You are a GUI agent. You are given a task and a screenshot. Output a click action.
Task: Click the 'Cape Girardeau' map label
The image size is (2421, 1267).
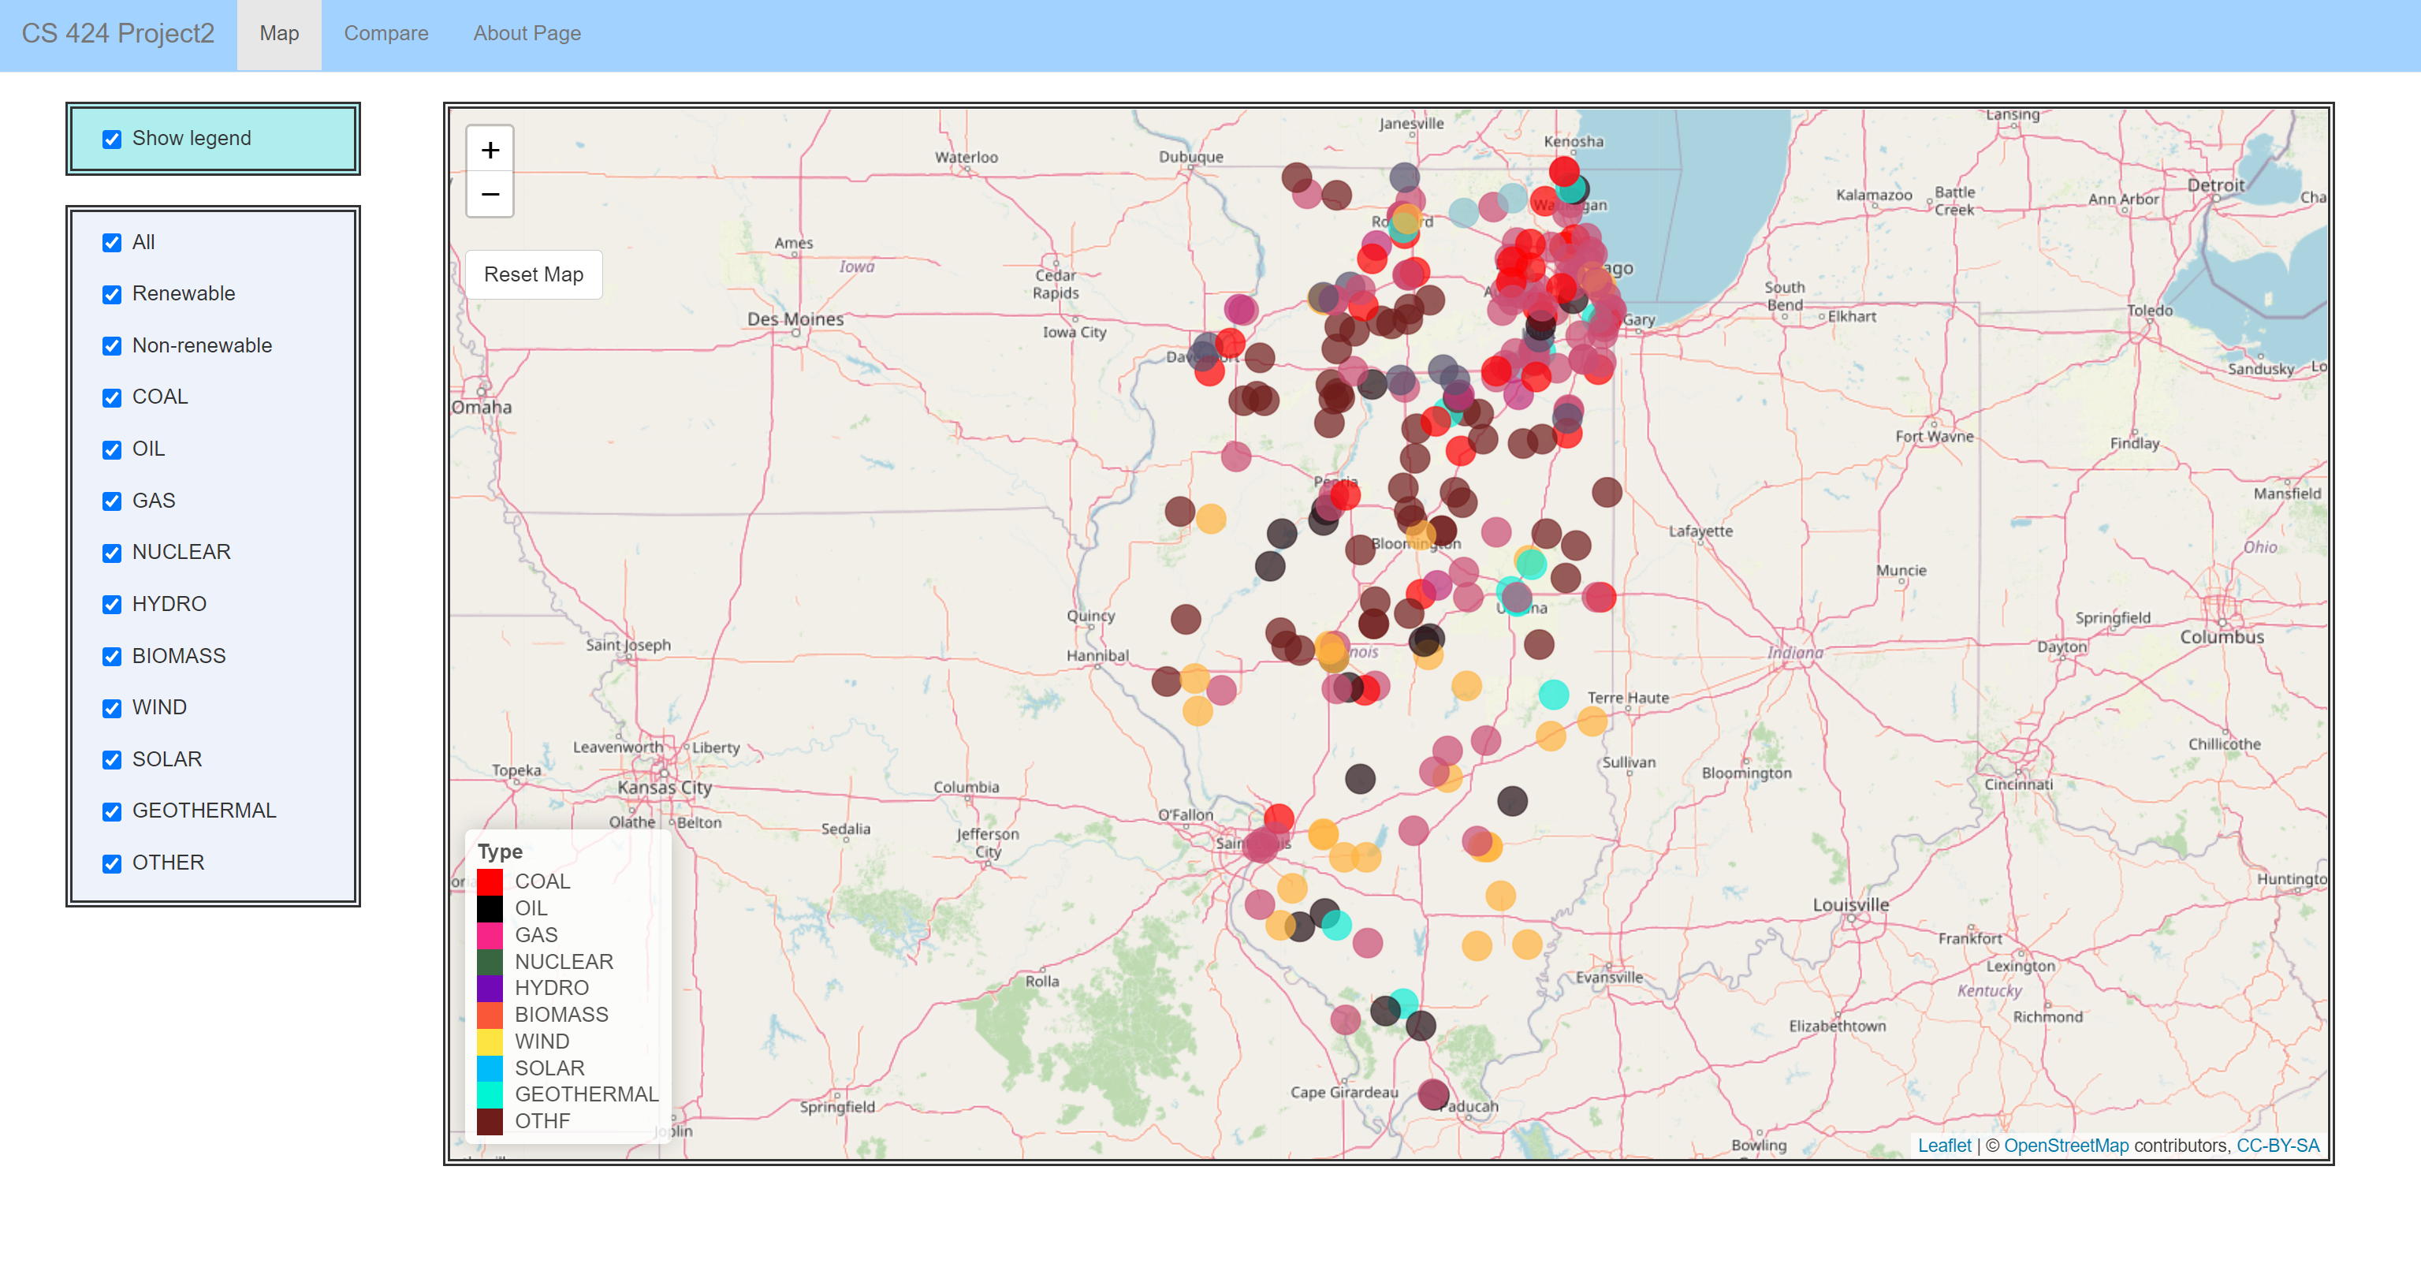click(1344, 1092)
